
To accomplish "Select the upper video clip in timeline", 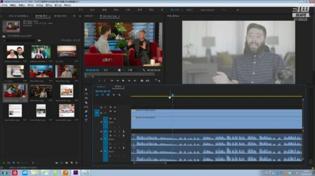I will [x=217, y=113].
